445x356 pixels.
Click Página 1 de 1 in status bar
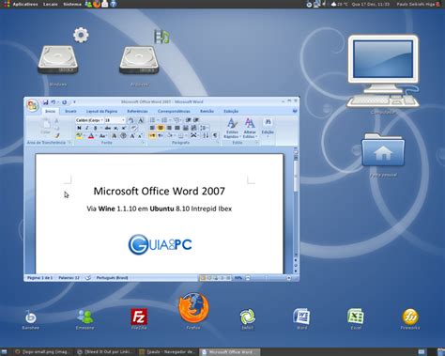[39, 278]
